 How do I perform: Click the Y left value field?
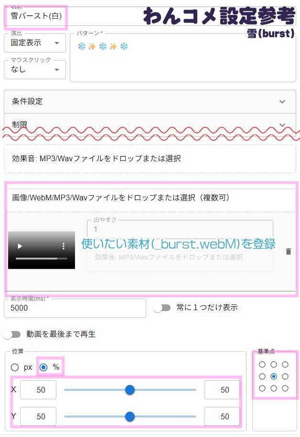pos(38,416)
